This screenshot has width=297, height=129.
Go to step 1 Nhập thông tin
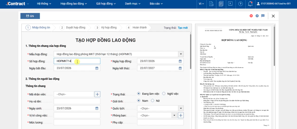point(38,27)
